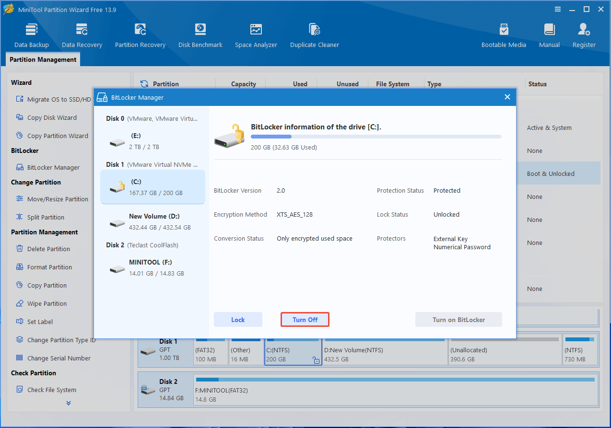The height and width of the screenshot is (428, 611).
Task: Select Set Label
Action: click(34, 322)
